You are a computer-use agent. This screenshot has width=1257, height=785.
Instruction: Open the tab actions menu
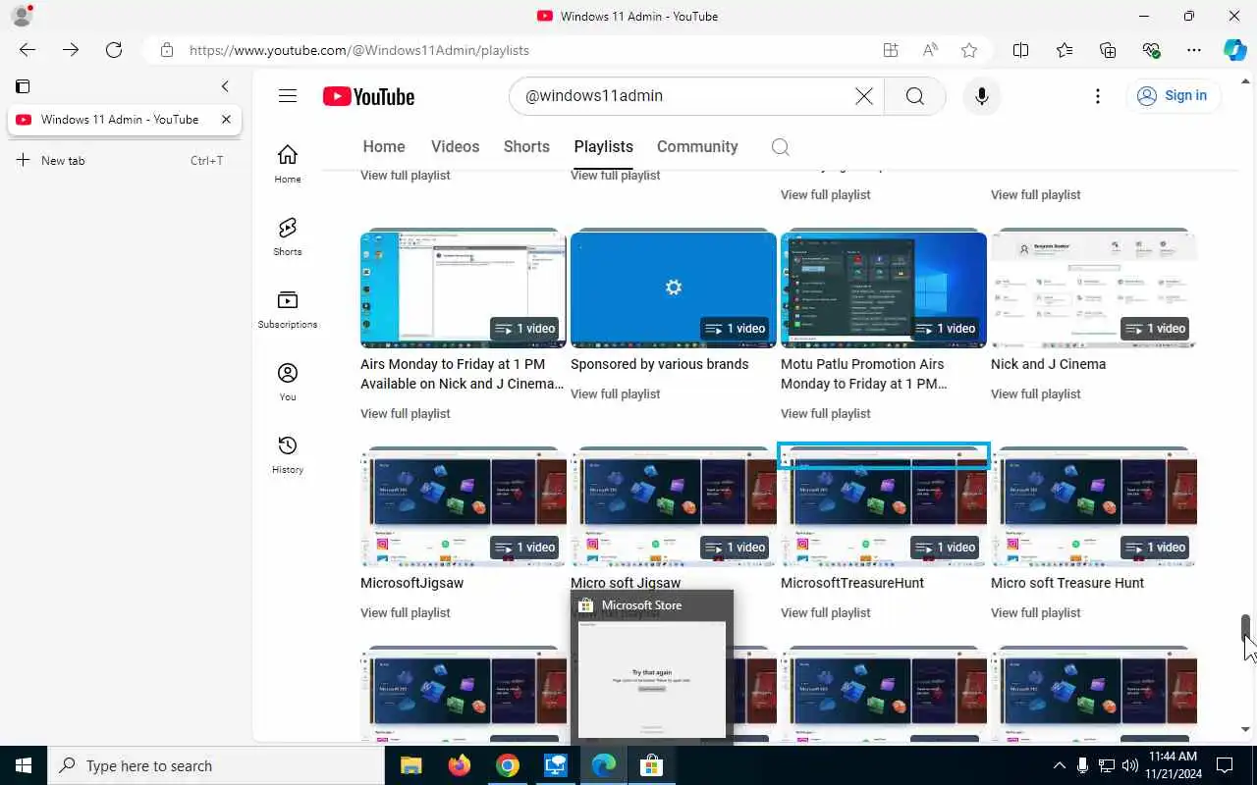pyautogui.click(x=23, y=86)
